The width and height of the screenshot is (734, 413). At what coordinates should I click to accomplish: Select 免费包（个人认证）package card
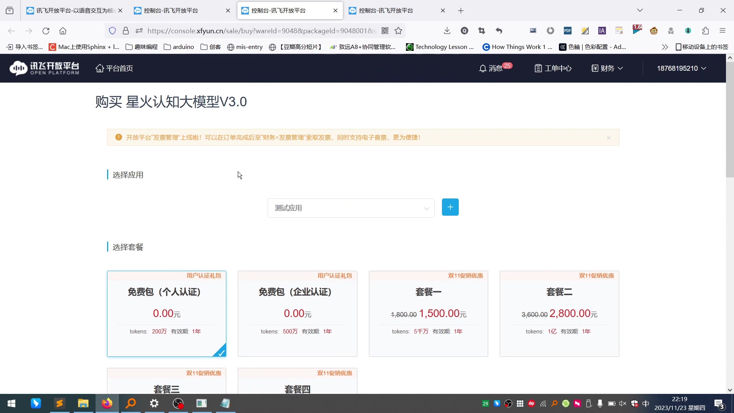coord(167,314)
